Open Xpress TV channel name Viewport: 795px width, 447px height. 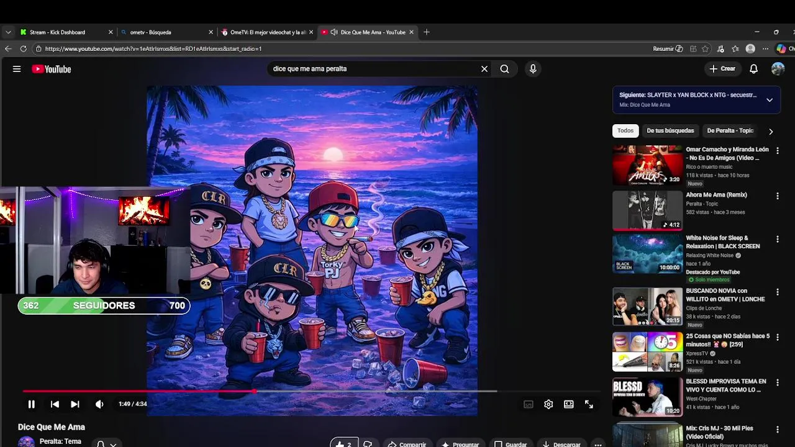tap(698, 353)
